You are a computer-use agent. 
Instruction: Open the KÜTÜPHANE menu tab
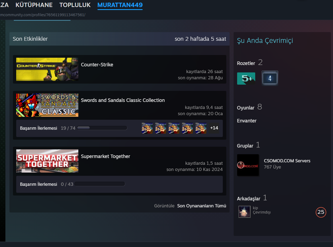click(34, 5)
